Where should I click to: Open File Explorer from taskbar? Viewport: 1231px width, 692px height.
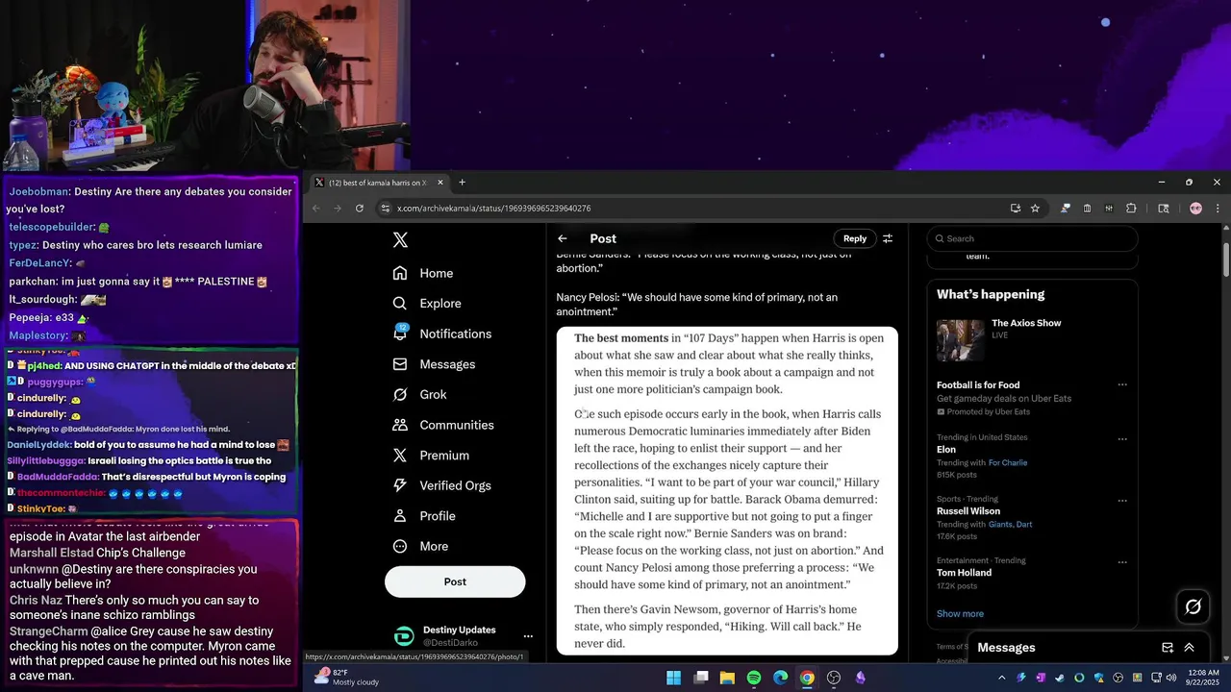point(727,678)
